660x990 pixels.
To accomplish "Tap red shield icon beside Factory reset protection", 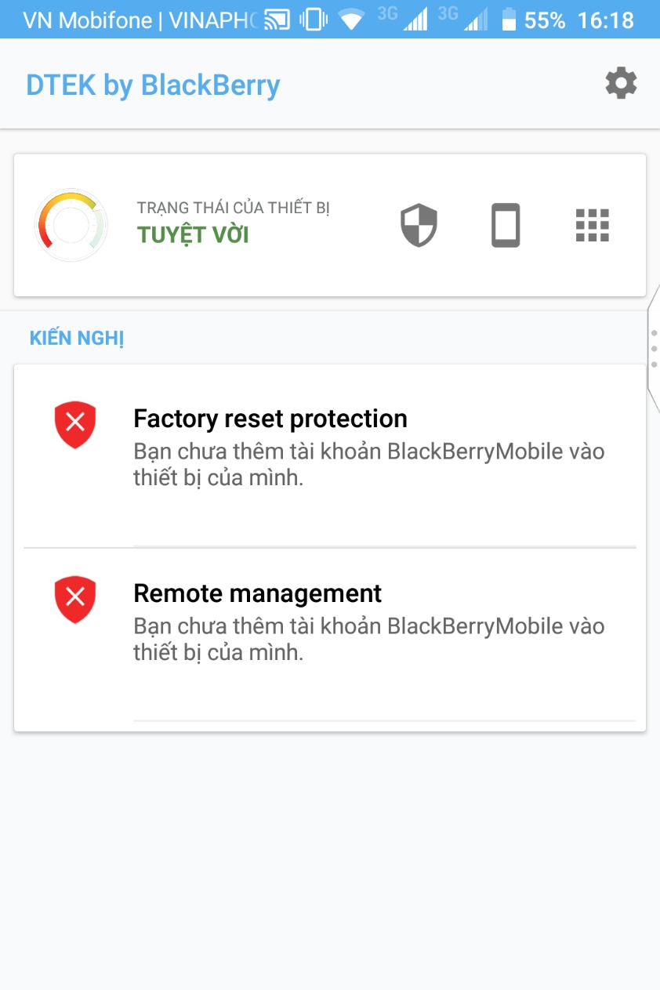I will tap(75, 425).
